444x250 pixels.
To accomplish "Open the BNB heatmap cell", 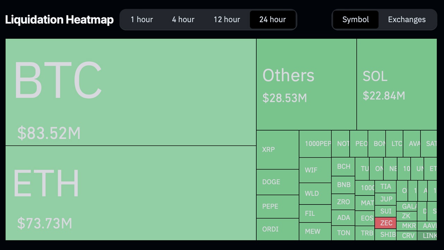I will tap(343, 185).
